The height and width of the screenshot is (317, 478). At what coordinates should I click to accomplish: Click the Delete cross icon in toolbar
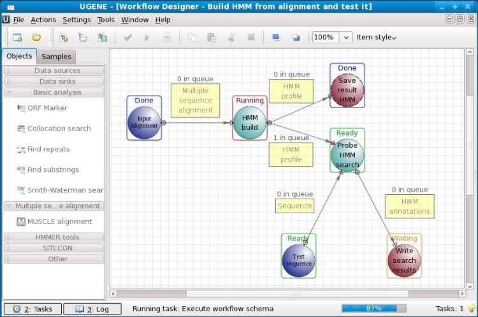pos(251,38)
